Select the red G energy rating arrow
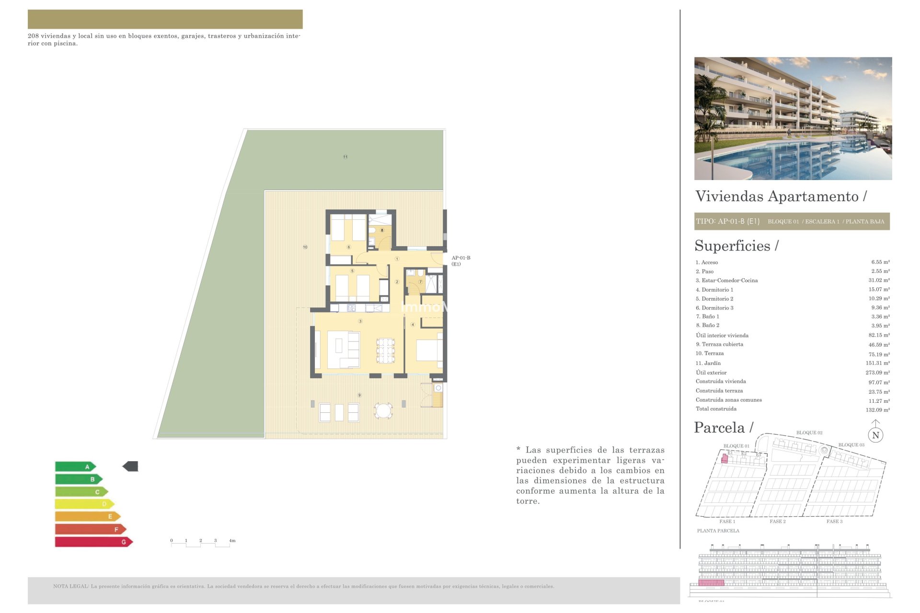The image size is (920, 613). pyautogui.click(x=93, y=542)
